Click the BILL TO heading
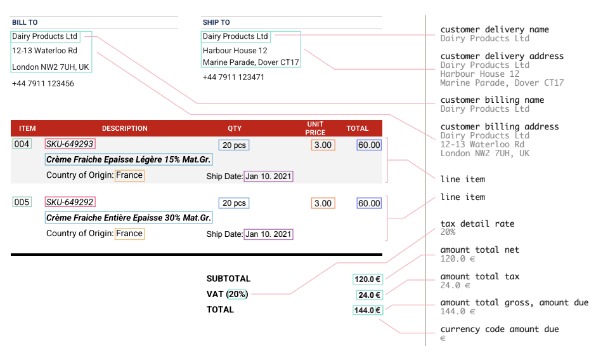The image size is (596, 353). pyautogui.click(x=25, y=22)
